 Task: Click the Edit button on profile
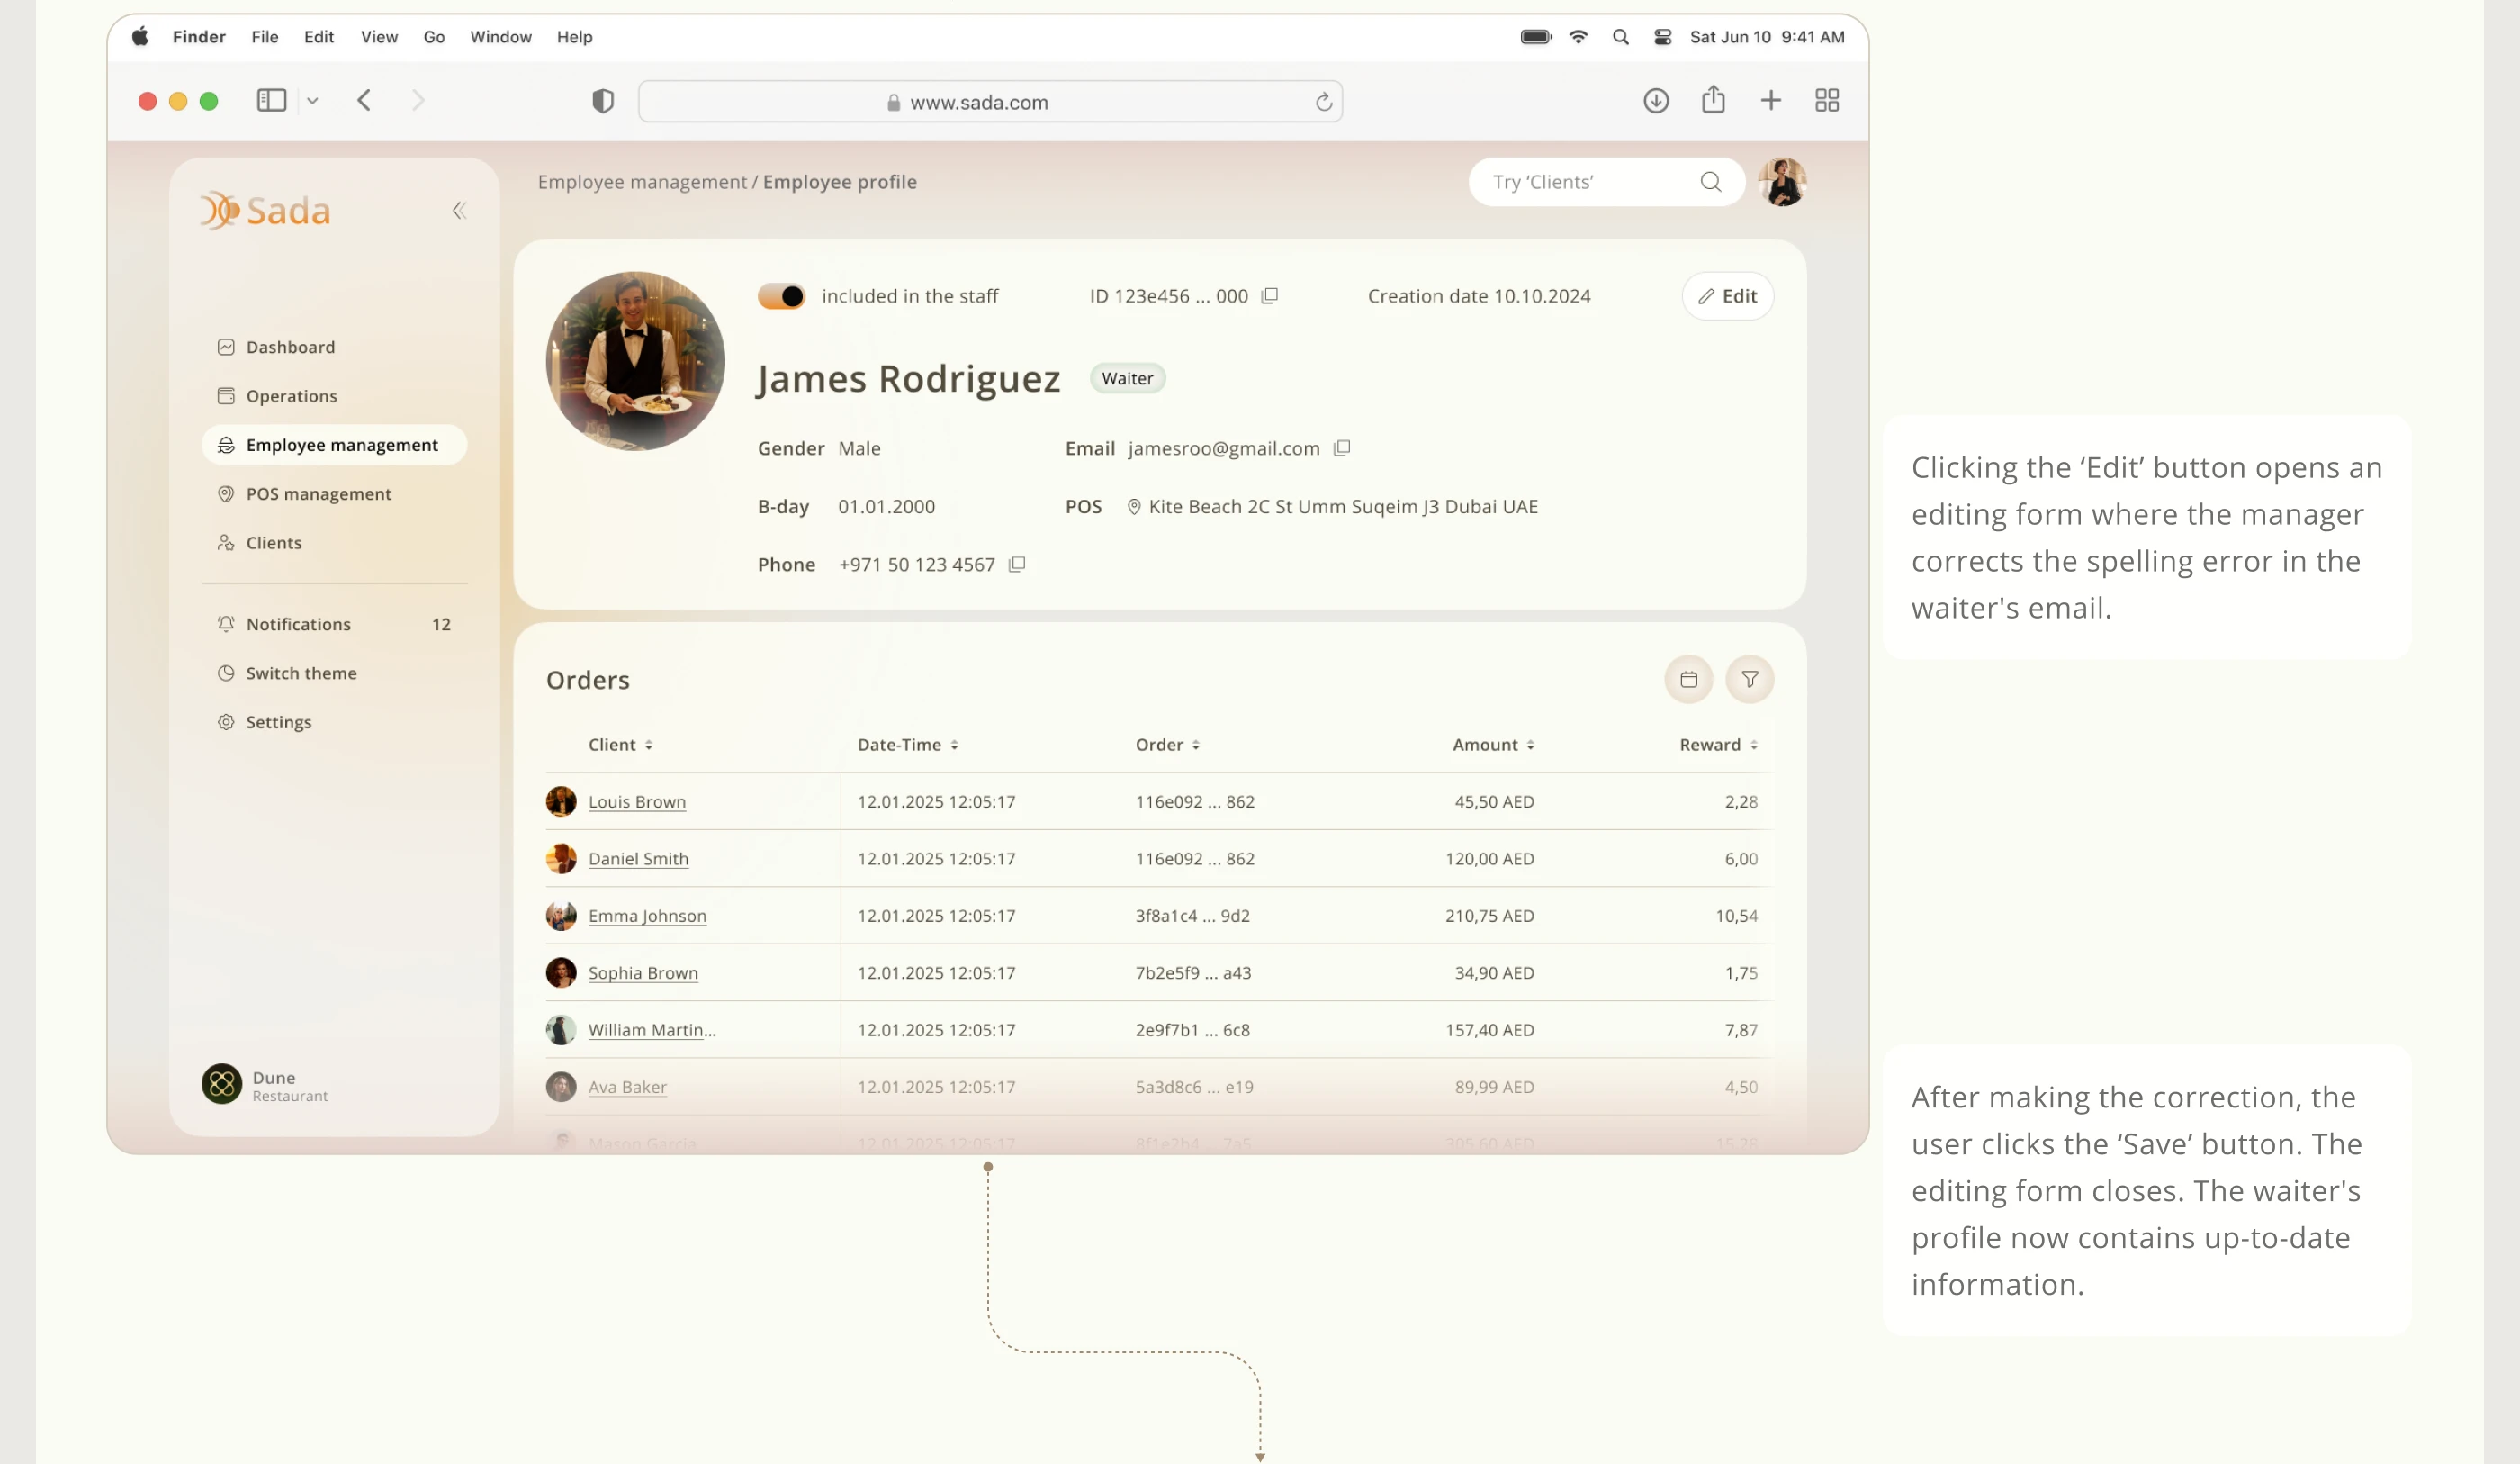[1728, 296]
